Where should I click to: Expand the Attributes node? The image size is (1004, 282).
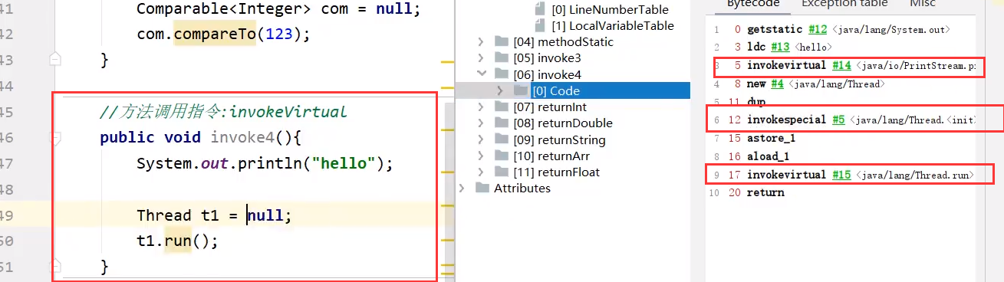pyautogui.click(x=462, y=189)
